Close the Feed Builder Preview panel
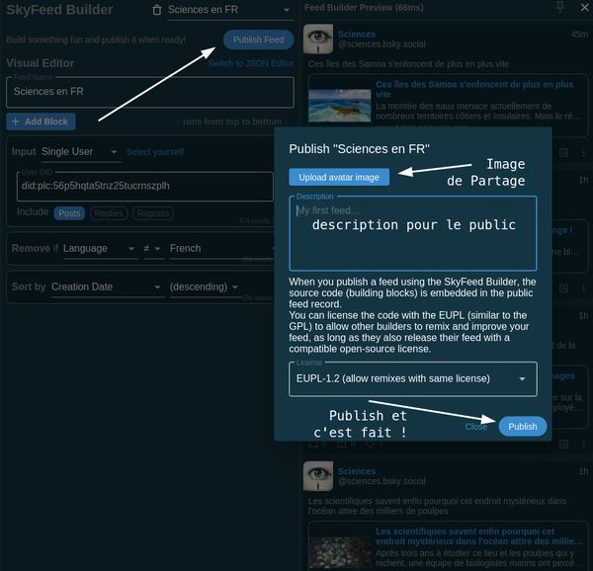593x571 pixels. pyautogui.click(x=582, y=7)
